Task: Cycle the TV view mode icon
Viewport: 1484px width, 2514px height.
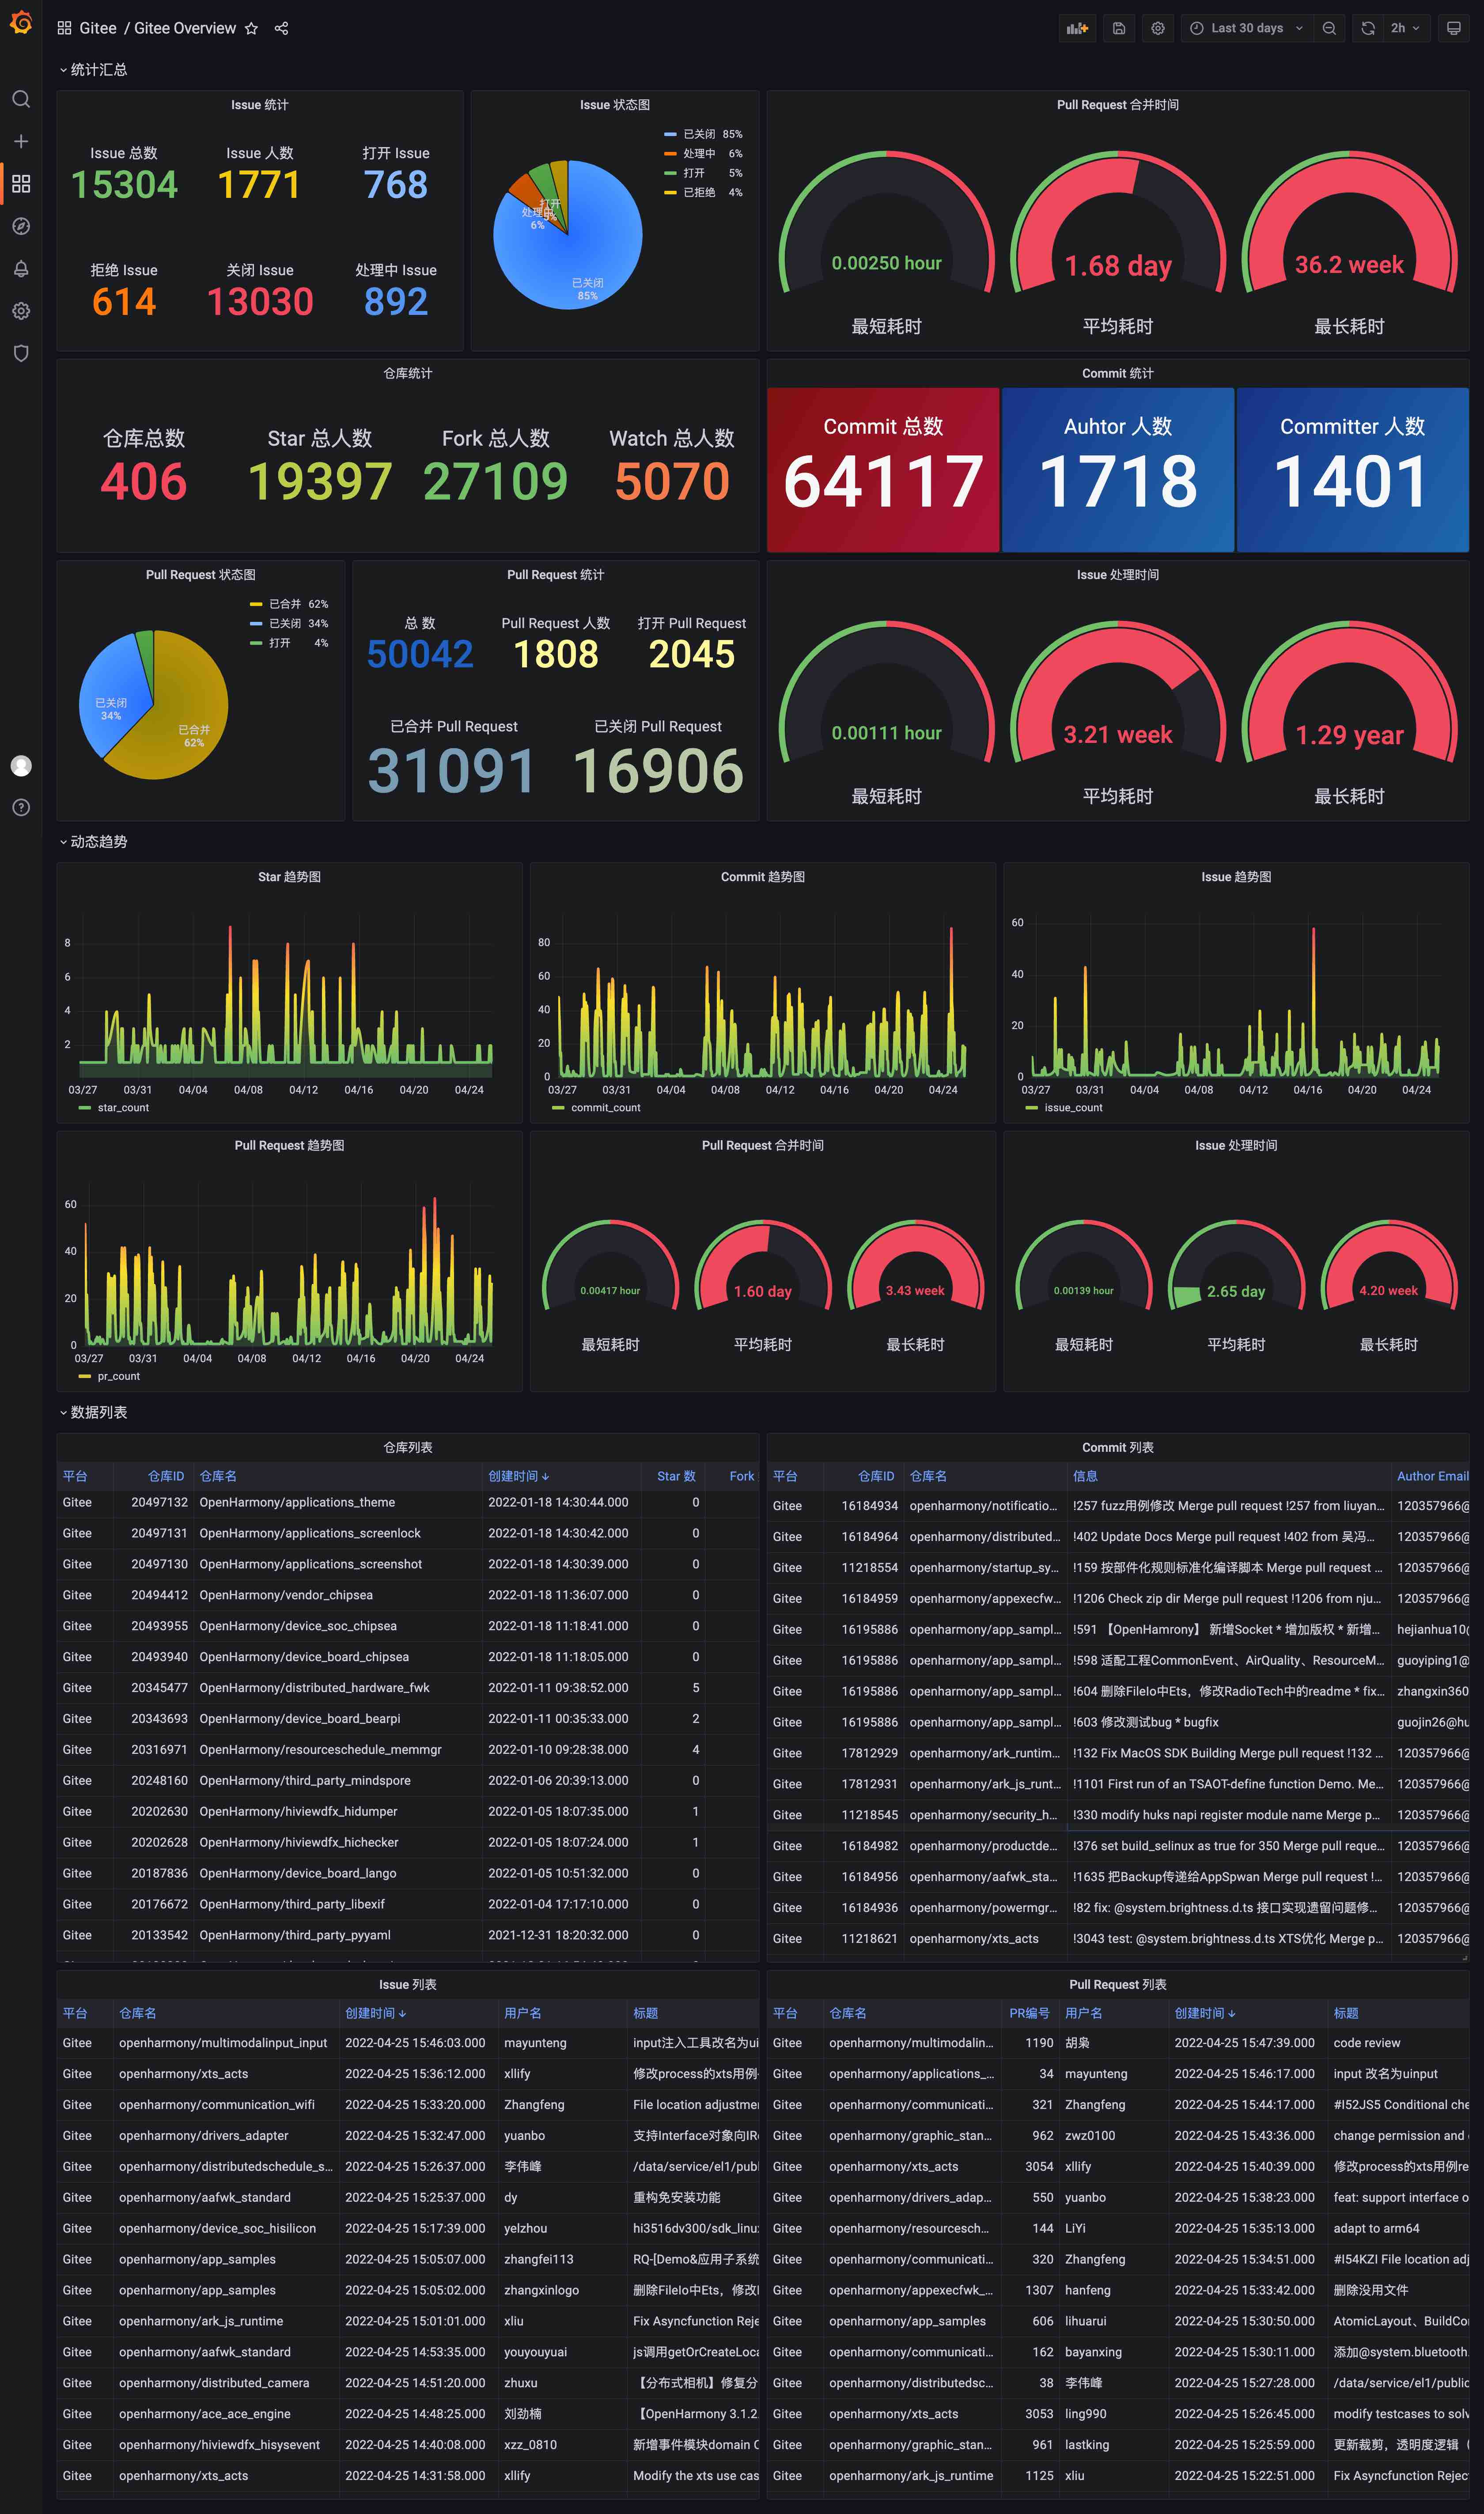Action: (1454, 28)
